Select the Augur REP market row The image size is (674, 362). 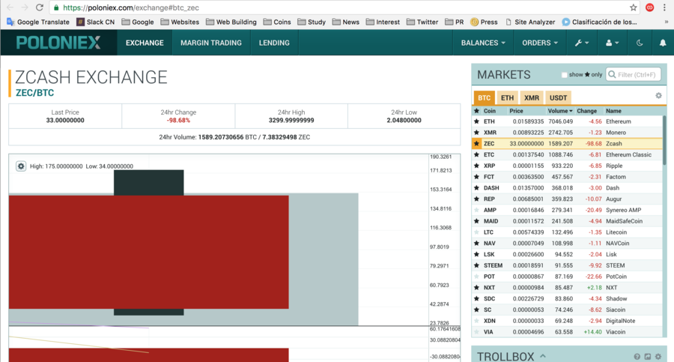click(567, 199)
